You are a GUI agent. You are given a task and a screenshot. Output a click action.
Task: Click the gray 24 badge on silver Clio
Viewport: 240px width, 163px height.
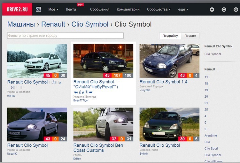(x=63, y=139)
